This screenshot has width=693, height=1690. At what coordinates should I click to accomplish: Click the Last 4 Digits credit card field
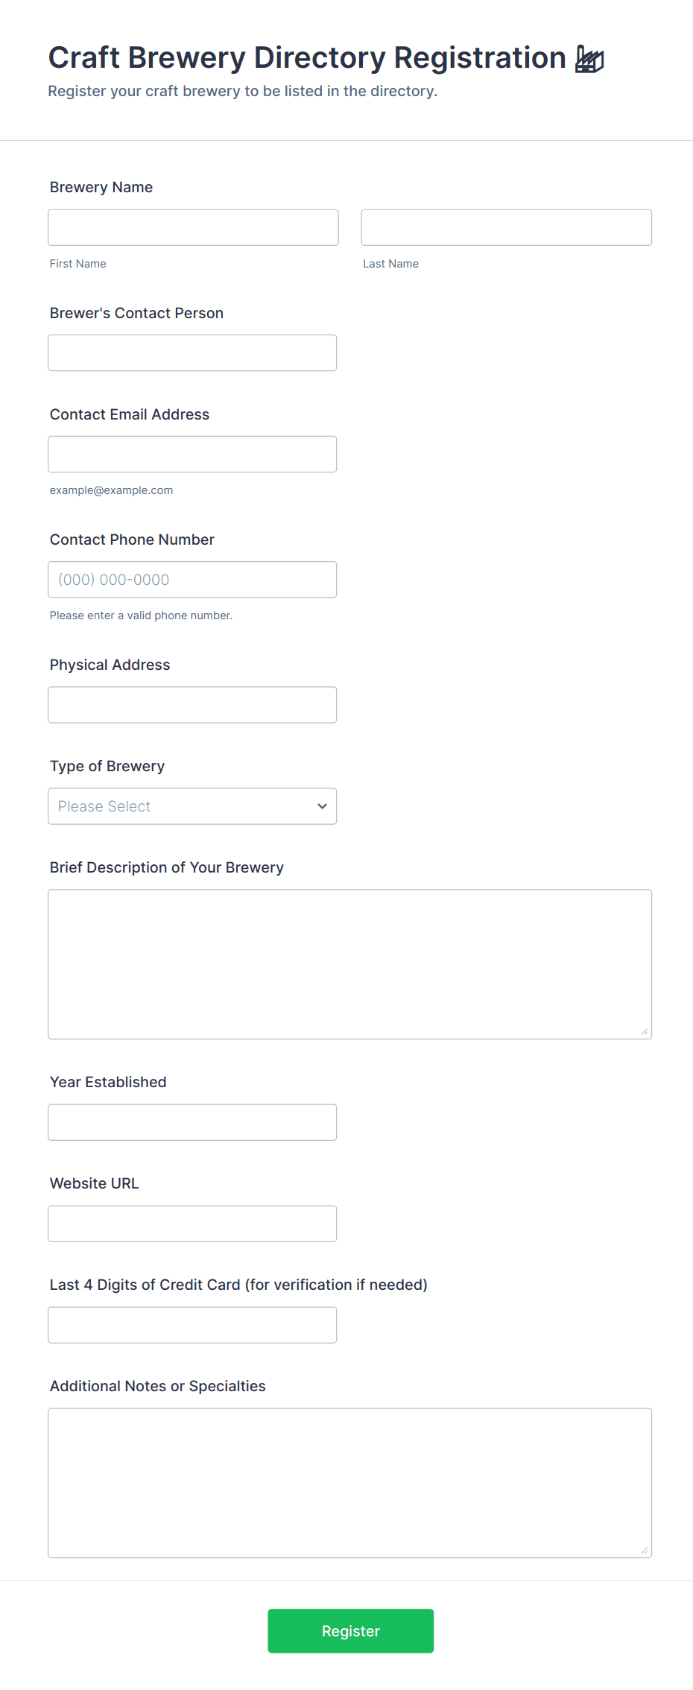[x=192, y=1324]
